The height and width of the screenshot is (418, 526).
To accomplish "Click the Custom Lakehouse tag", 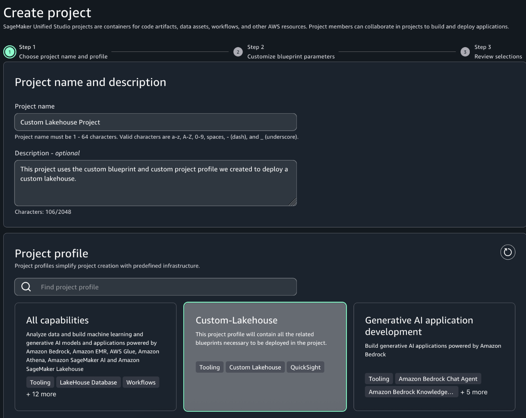I will pos(255,367).
